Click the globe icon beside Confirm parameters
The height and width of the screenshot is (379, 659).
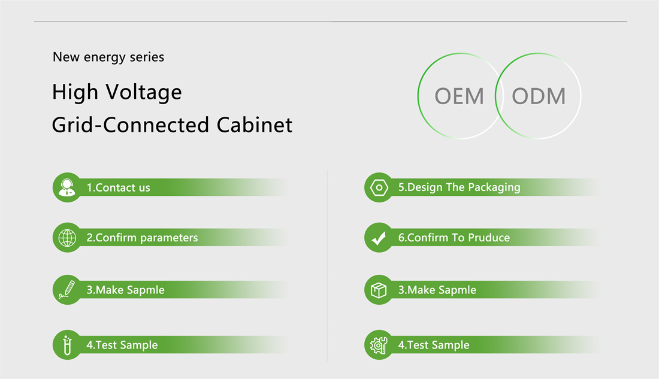[x=67, y=238]
